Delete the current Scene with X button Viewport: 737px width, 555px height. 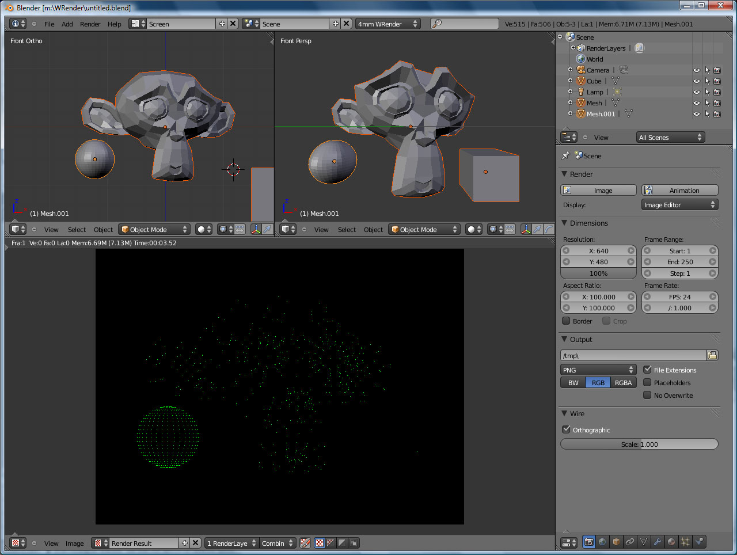coord(346,24)
